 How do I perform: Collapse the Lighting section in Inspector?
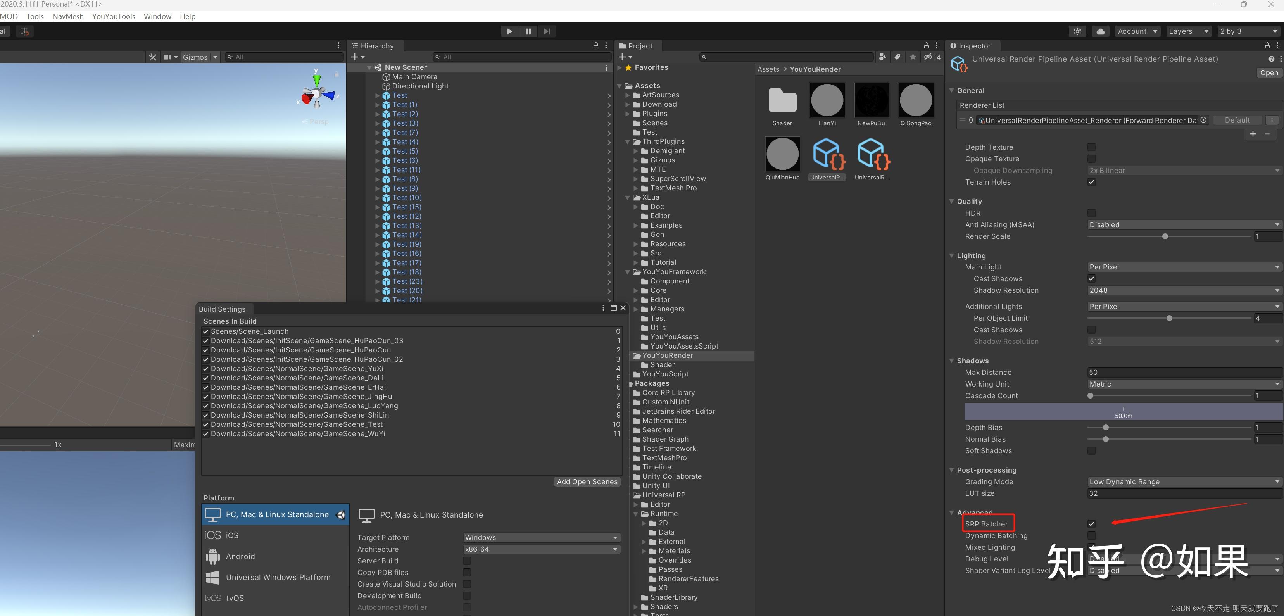[951, 256]
